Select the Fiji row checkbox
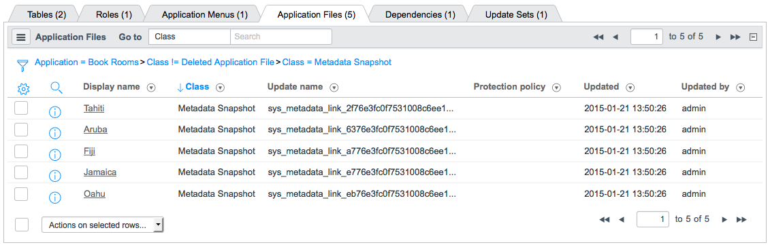 click(21, 151)
